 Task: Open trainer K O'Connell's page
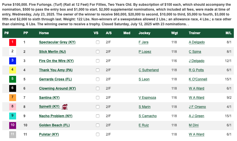tap(198, 79)
